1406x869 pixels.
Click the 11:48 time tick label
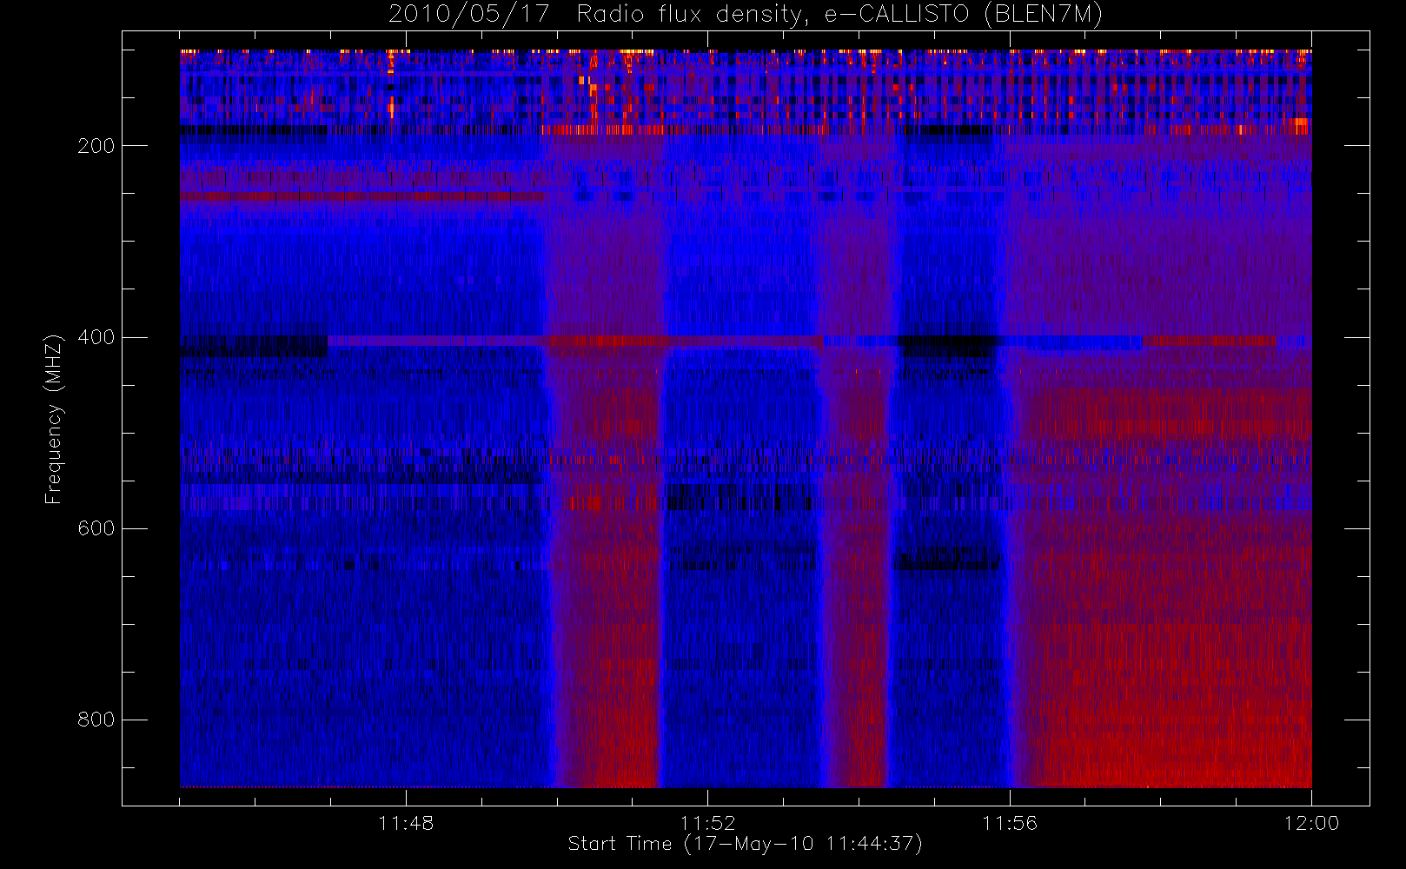coord(406,823)
